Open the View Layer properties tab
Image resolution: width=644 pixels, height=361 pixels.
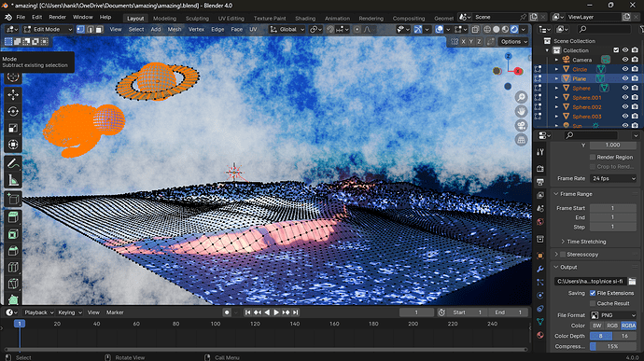[x=540, y=195]
